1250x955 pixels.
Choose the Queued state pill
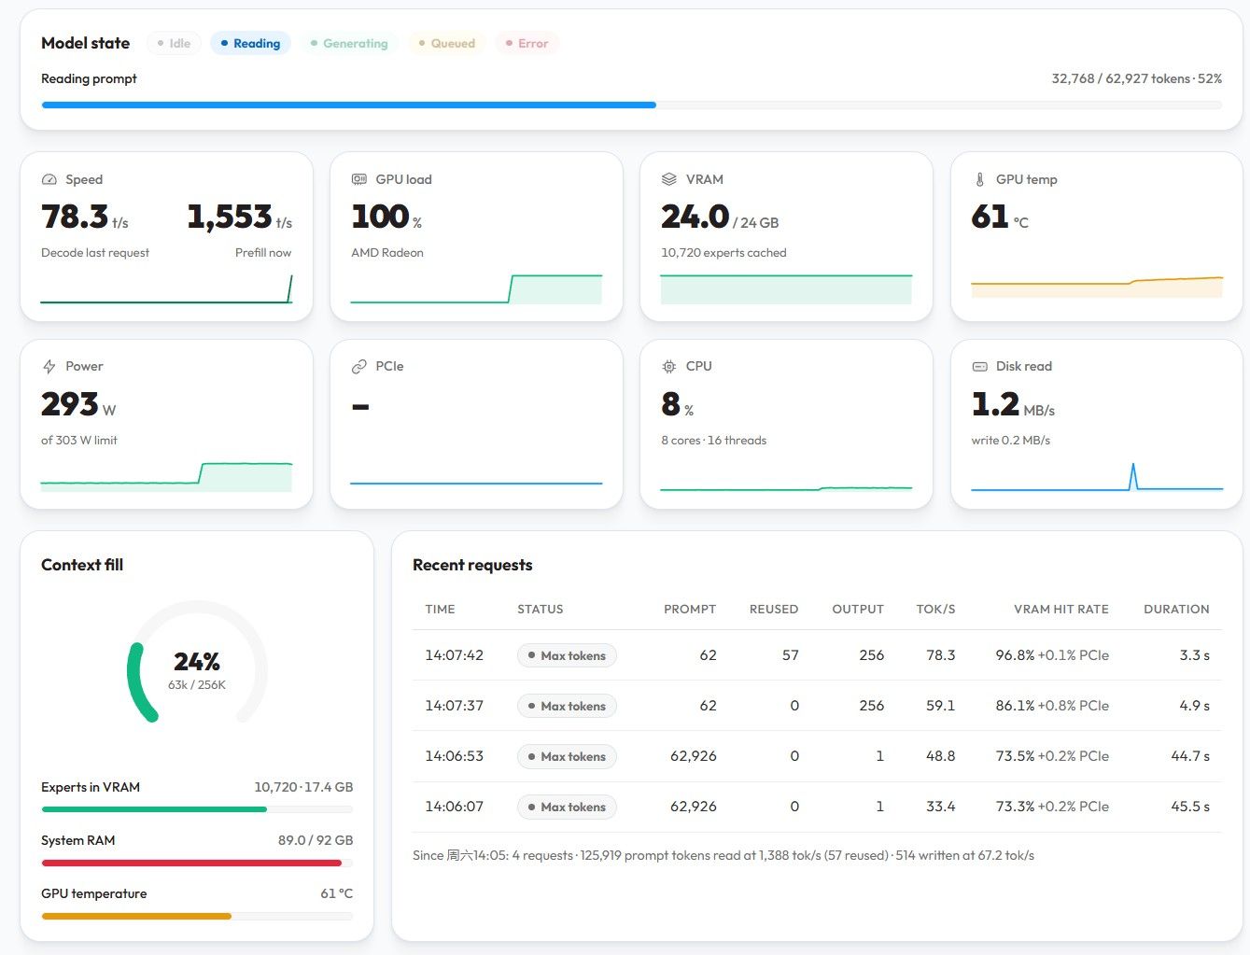pos(446,43)
